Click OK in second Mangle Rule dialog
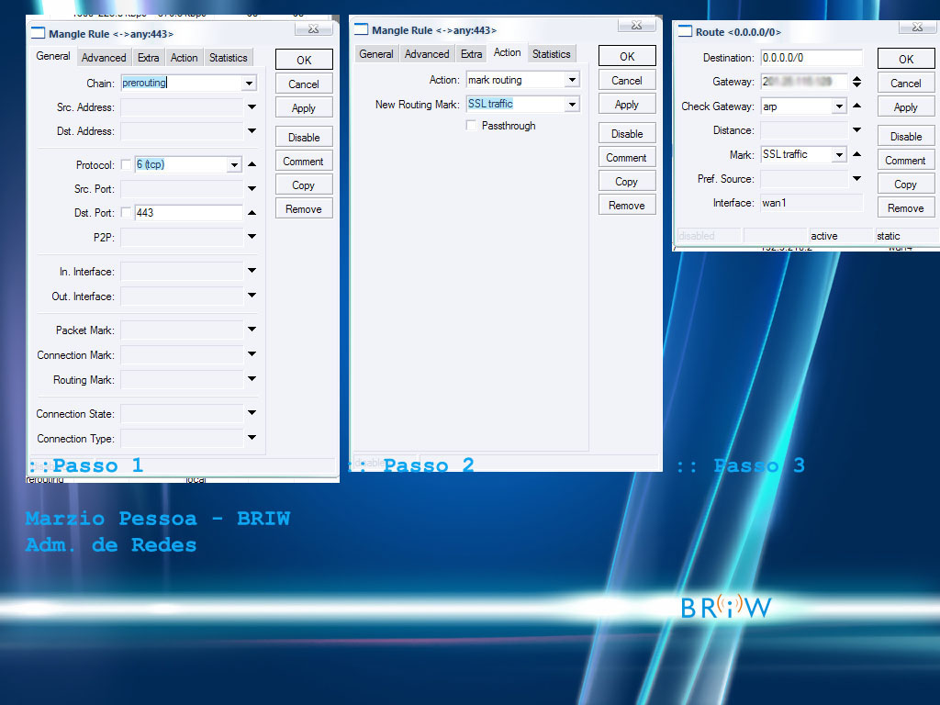Viewport: 940px width, 705px height. [x=627, y=56]
